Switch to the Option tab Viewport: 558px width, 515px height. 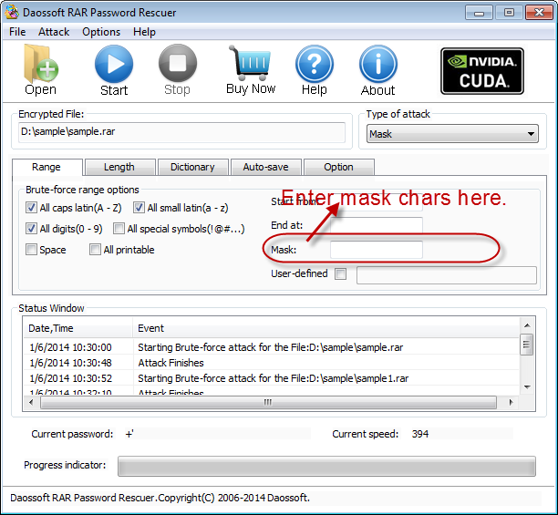point(338,167)
